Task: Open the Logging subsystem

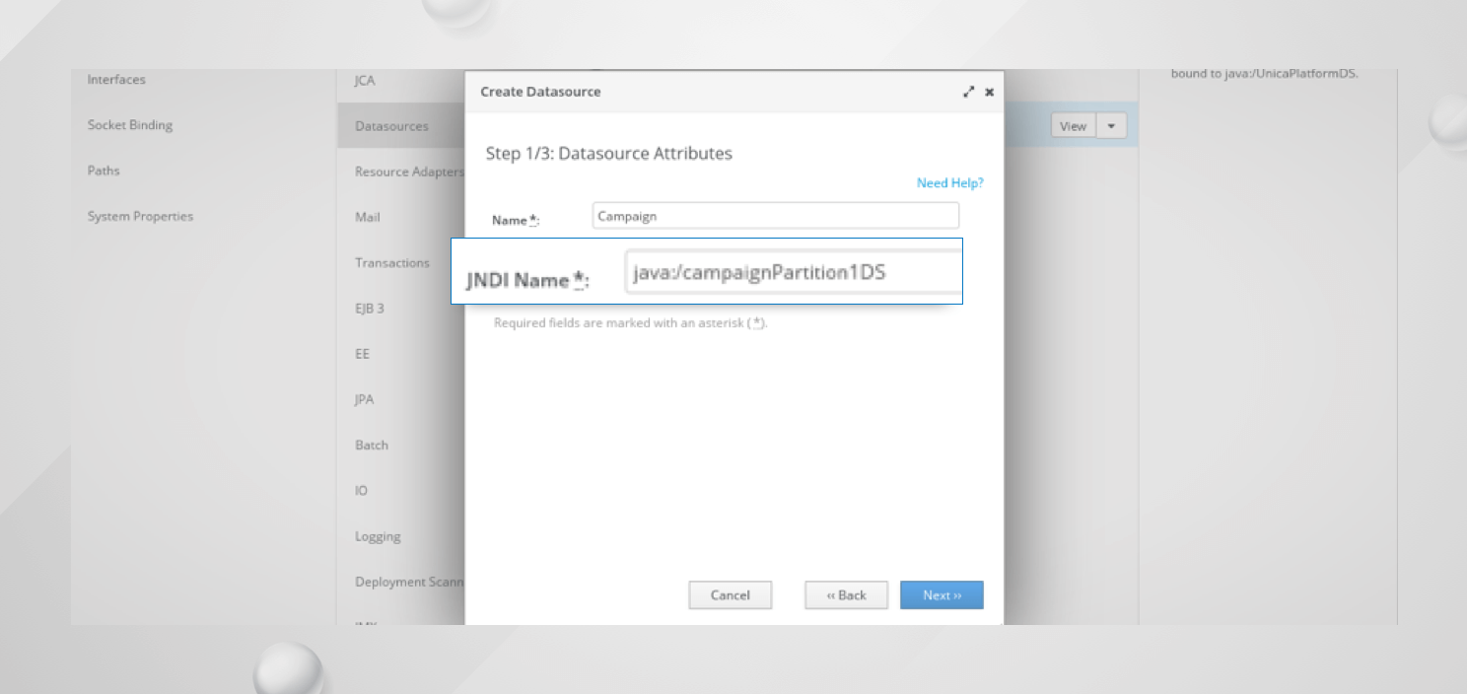Action: [378, 537]
